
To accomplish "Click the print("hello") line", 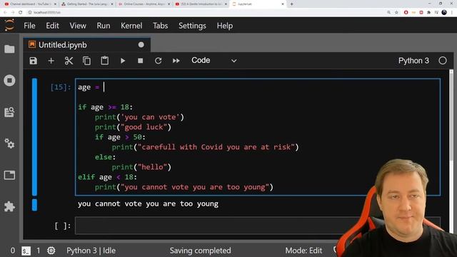I will tap(141, 167).
